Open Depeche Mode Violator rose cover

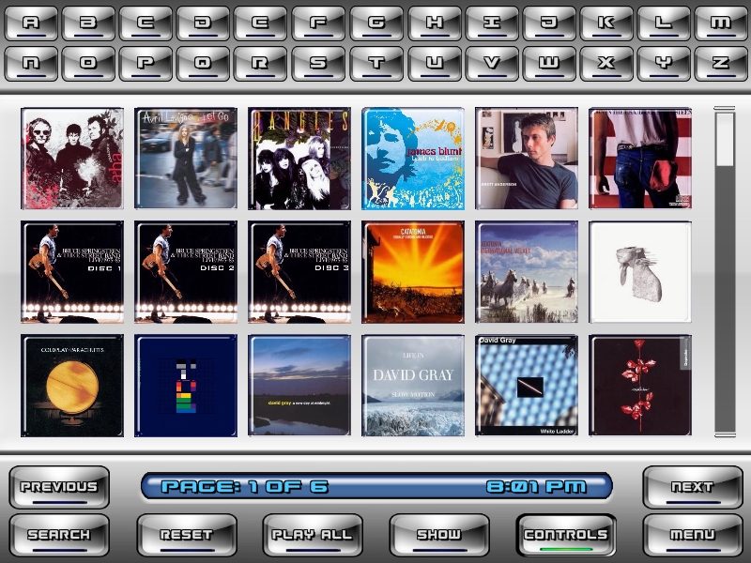pos(640,386)
